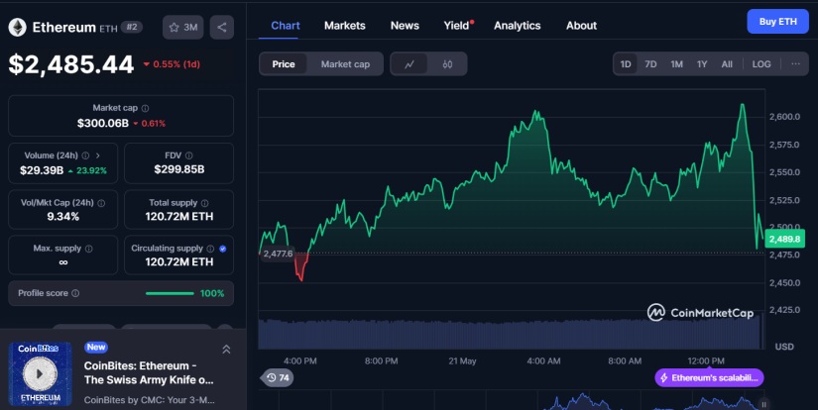
Task: Play the CoinBites Ethereum podcast
Action: [39, 373]
